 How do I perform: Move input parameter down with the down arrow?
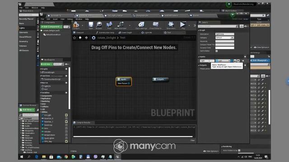point(238,61)
